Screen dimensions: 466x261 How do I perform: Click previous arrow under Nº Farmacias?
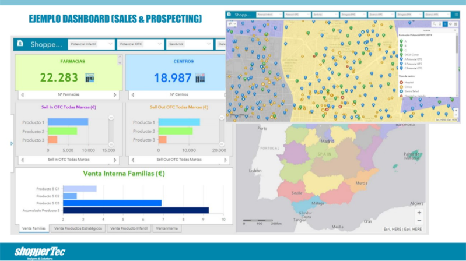[x=22, y=94]
